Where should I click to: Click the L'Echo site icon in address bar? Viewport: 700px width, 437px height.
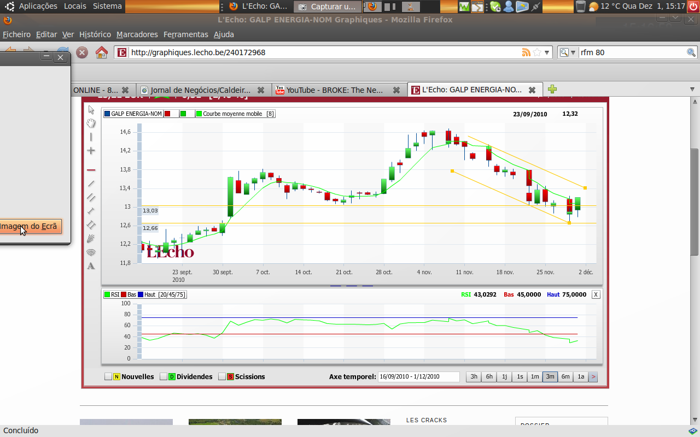tap(122, 52)
